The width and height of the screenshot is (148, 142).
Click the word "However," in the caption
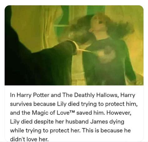tap(119, 113)
